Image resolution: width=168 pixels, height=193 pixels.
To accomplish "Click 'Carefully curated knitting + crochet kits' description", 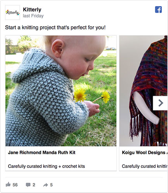I will (47, 166).
